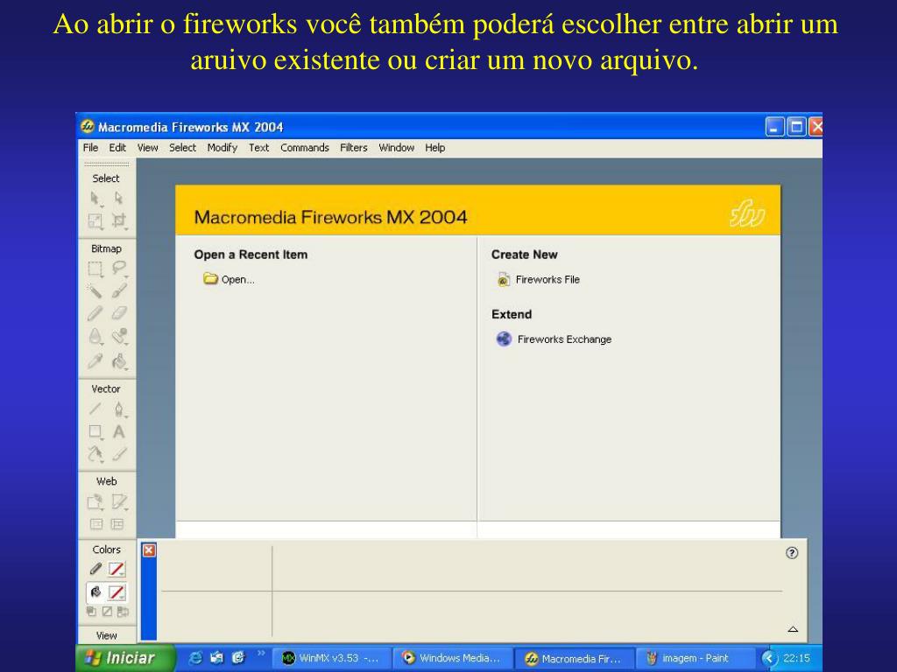
Task: Select the Eyedropper tool
Action: coord(95,361)
